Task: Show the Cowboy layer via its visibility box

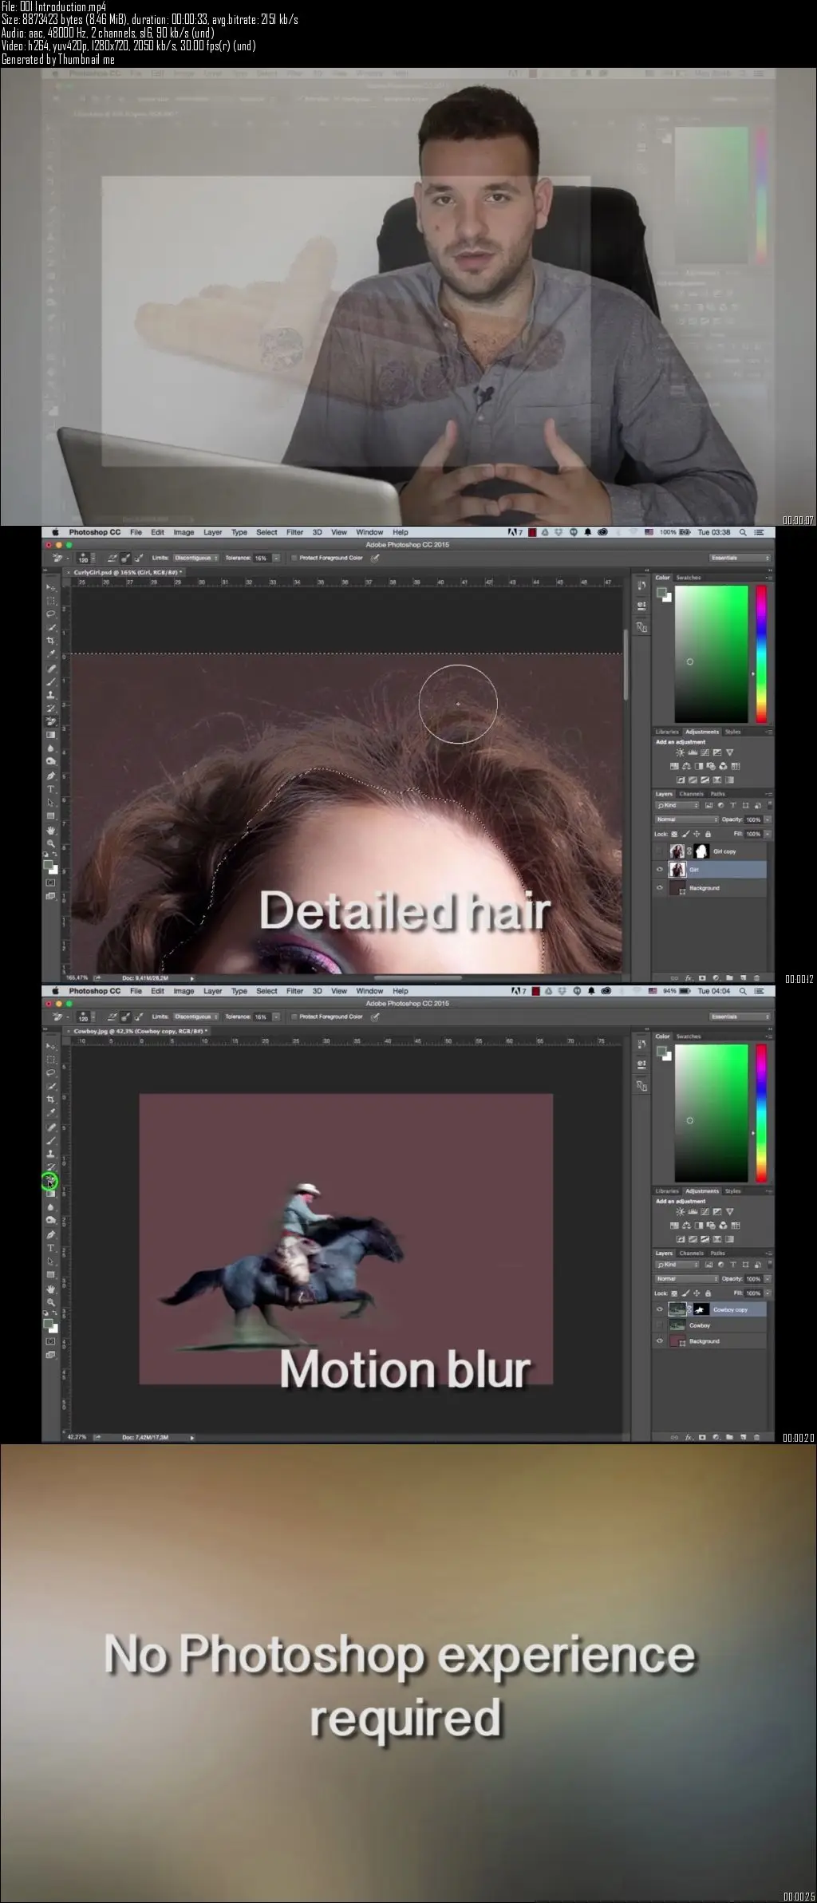Action: [x=660, y=1325]
